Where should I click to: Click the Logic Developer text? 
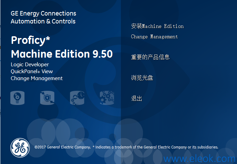[x=30, y=65]
